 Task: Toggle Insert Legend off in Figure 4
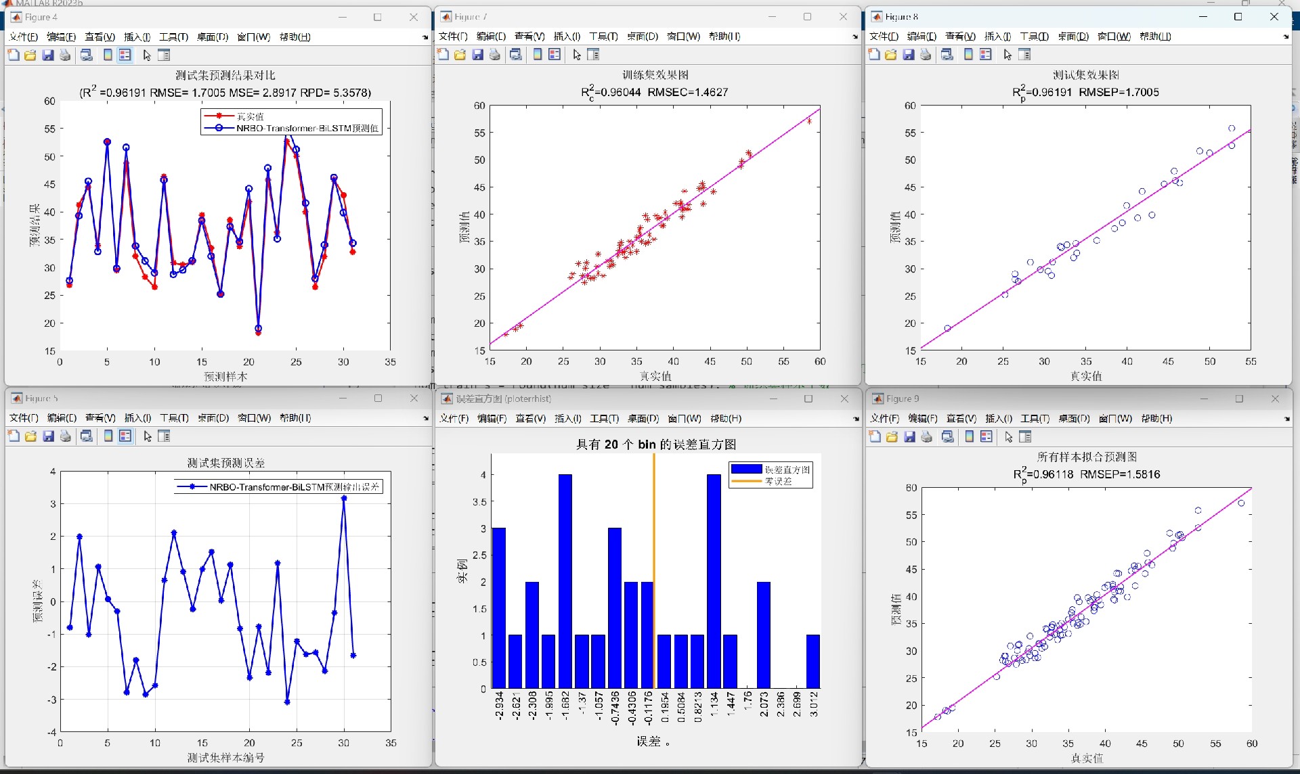click(125, 55)
